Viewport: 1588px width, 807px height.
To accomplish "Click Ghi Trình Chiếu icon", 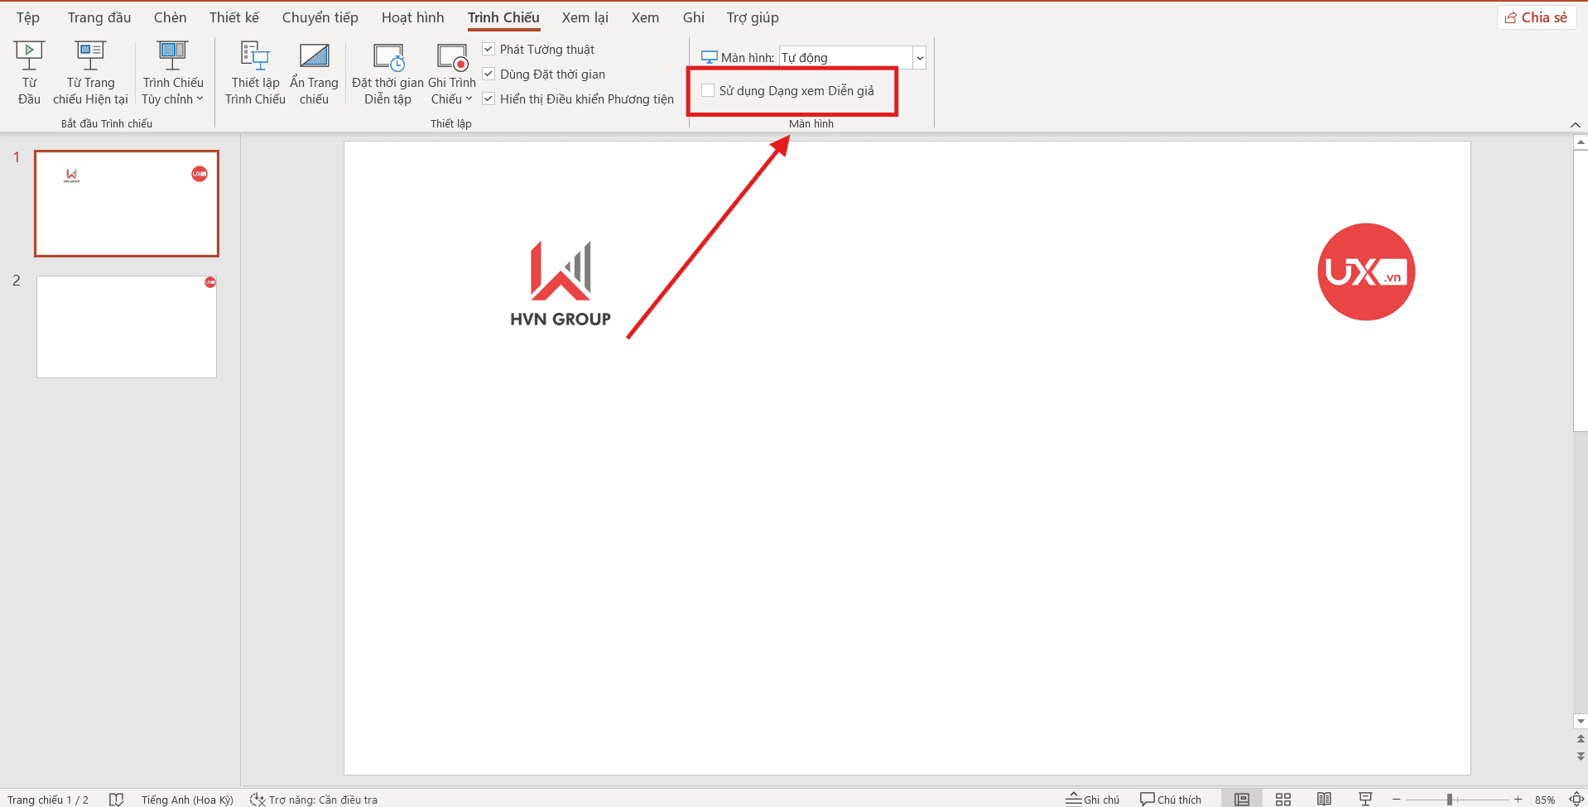I will [450, 58].
